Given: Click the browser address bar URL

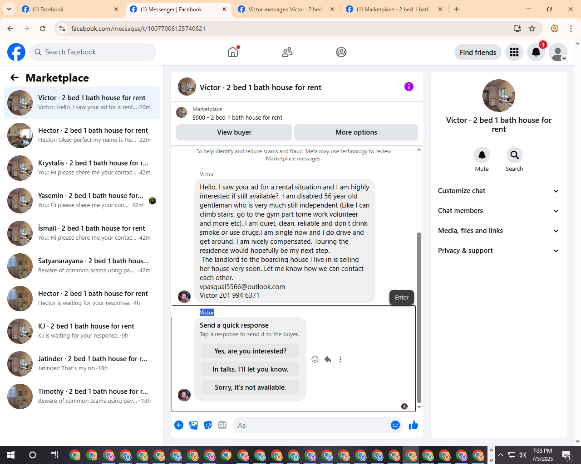Looking at the screenshot, I should (138, 29).
